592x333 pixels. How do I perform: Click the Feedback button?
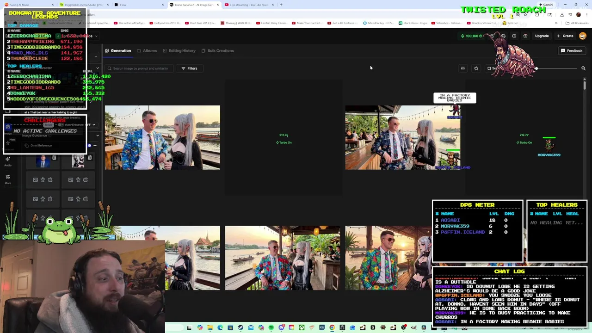[572, 50]
